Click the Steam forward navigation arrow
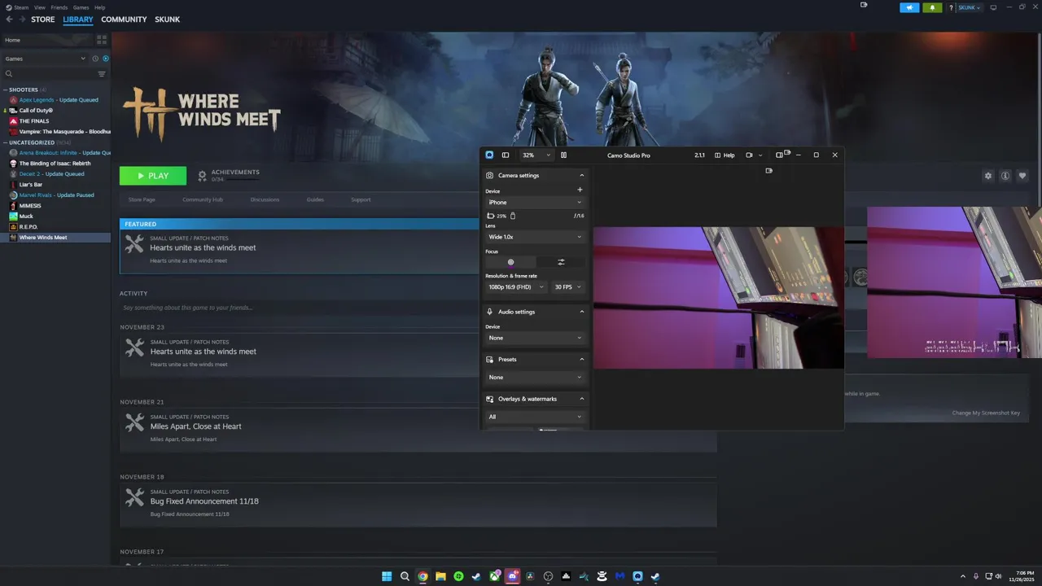The image size is (1042, 586). (x=22, y=20)
